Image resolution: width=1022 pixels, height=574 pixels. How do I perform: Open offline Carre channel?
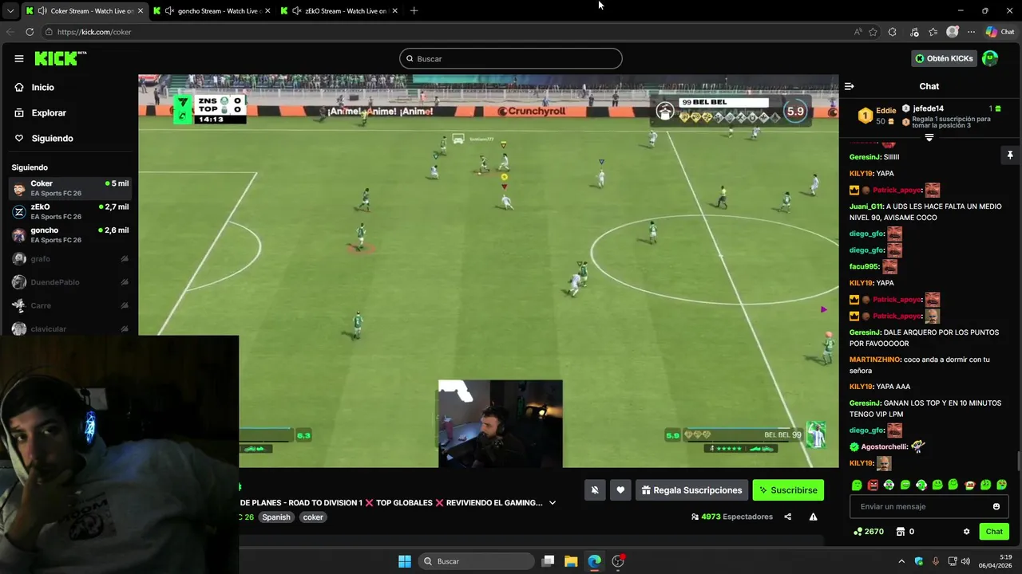(x=71, y=305)
